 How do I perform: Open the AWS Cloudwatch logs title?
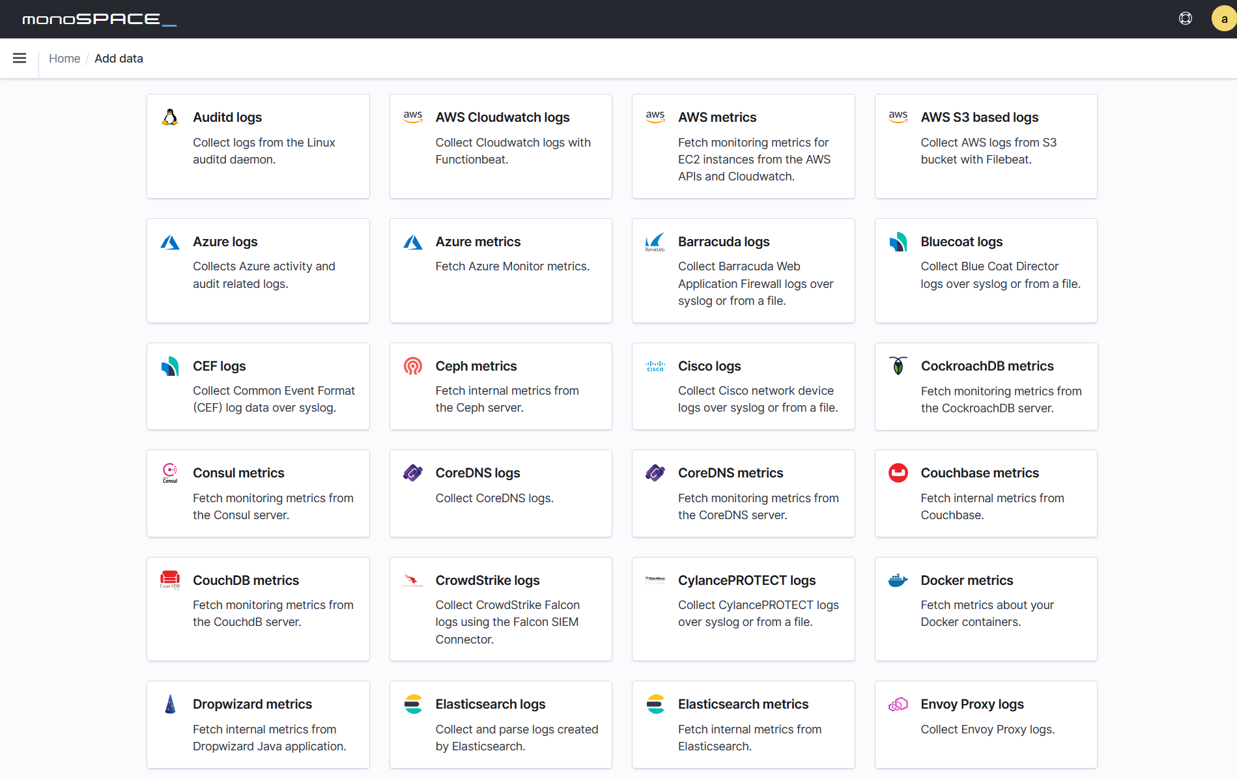pos(502,117)
